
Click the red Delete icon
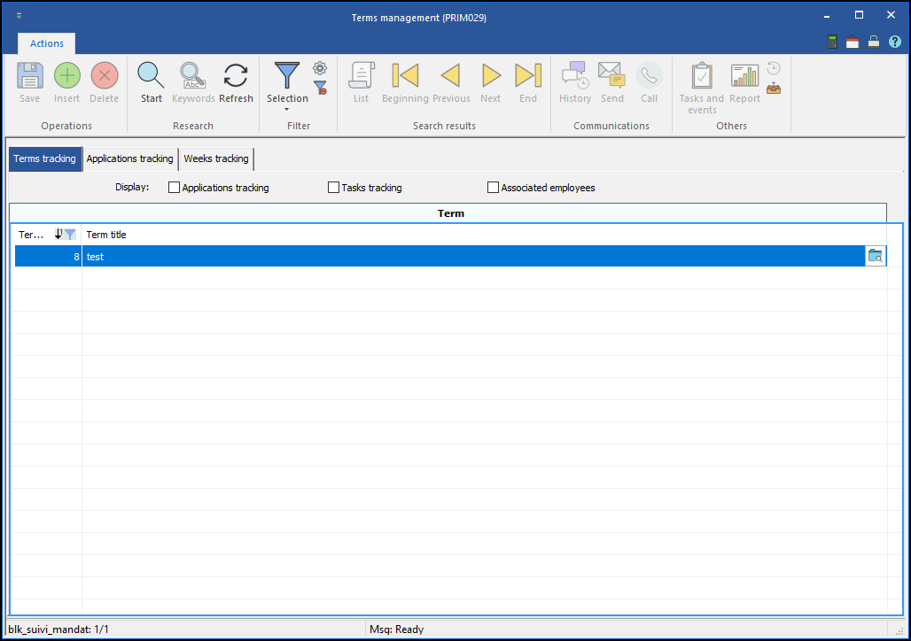click(x=105, y=75)
